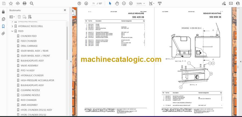Screen dimensions: 242x117
Task: Open share with others icon
Action: 238,3
